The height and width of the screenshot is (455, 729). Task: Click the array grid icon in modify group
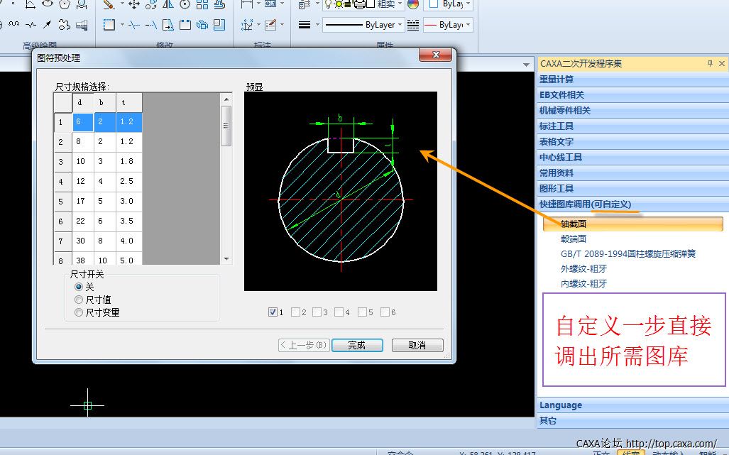pos(202,4)
